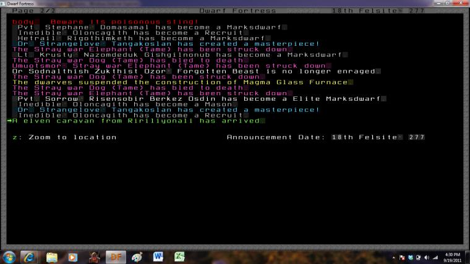Screen dimensions: 470x264
Task: Open the Windows Start menu orb
Action: 9,257
